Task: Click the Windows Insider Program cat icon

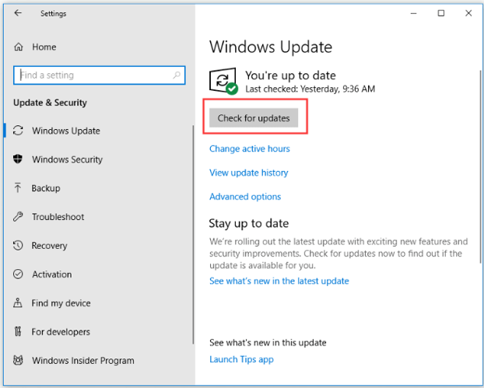Action: (x=18, y=360)
